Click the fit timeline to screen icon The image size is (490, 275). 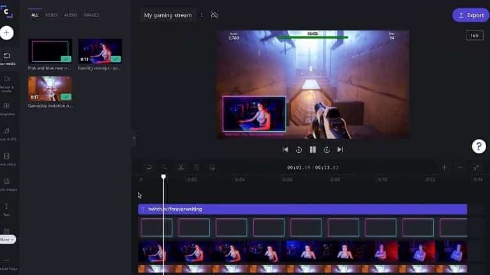(476, 168)
